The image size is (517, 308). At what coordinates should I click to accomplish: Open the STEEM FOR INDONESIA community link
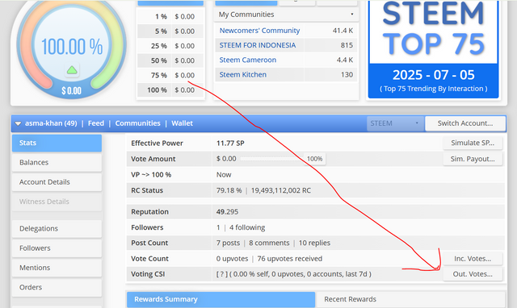click(x=258, y=45)
